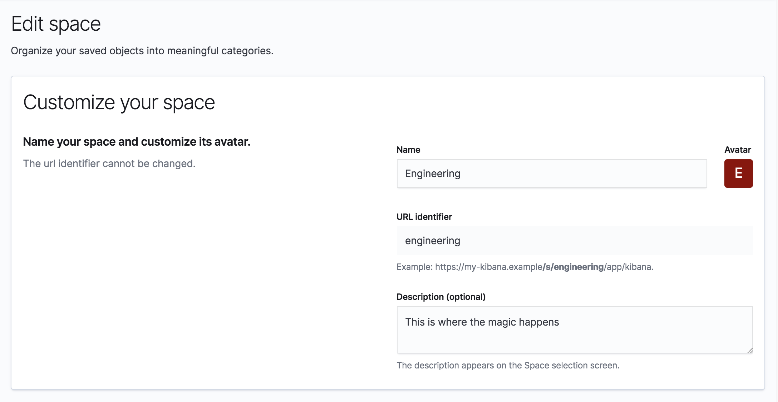Click 'The url identifier cannot be changed' note

(x=109, y=164)
